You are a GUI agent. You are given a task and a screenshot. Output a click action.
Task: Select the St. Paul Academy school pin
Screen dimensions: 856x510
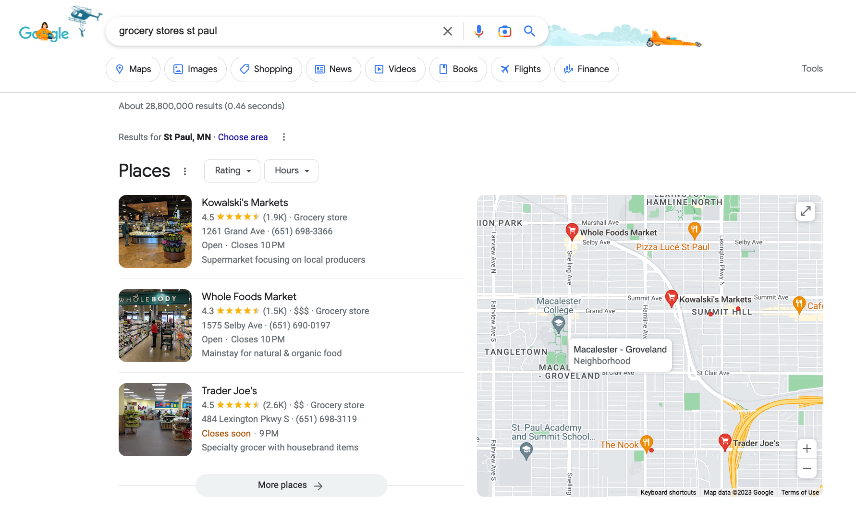(526, 451)
